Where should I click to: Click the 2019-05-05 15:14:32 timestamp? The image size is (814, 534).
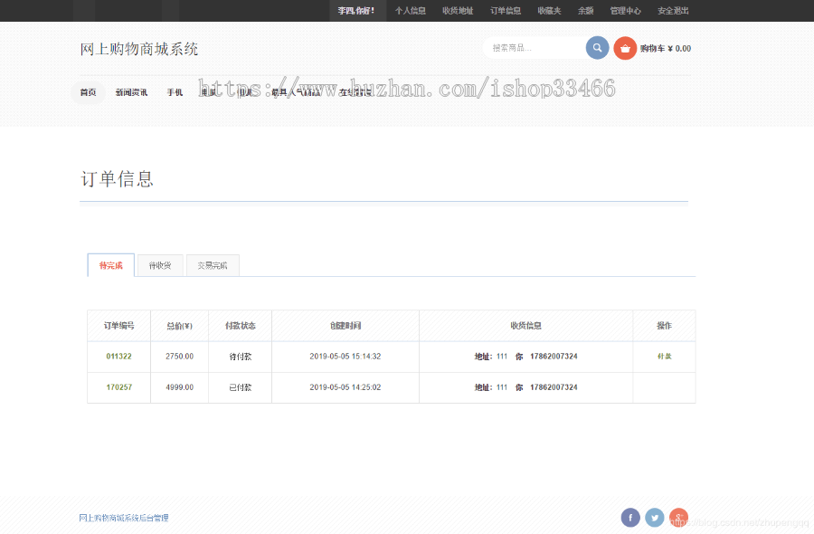tap(345, 357)
